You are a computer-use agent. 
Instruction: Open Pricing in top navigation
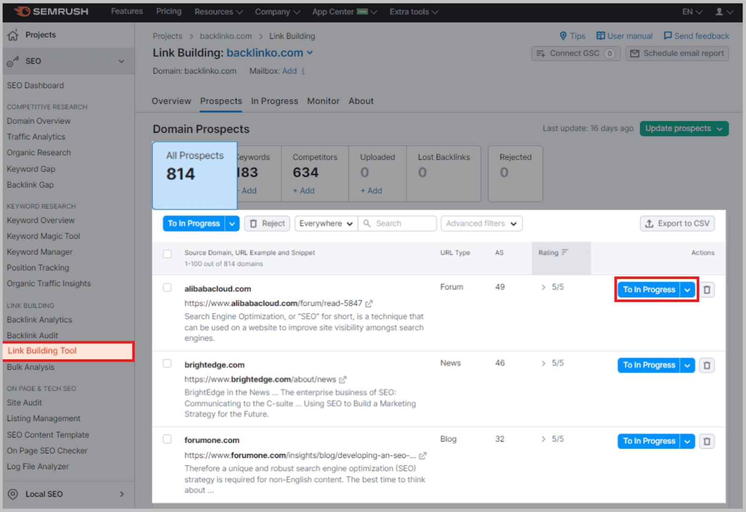point(169,11)
